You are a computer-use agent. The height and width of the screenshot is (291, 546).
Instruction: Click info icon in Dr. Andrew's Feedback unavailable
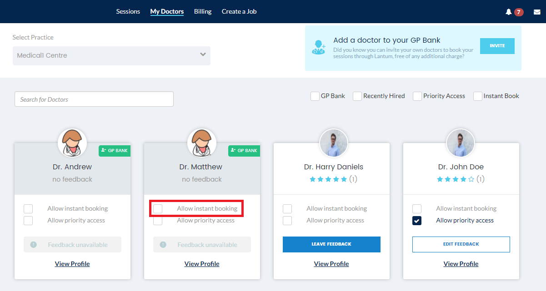33,245
